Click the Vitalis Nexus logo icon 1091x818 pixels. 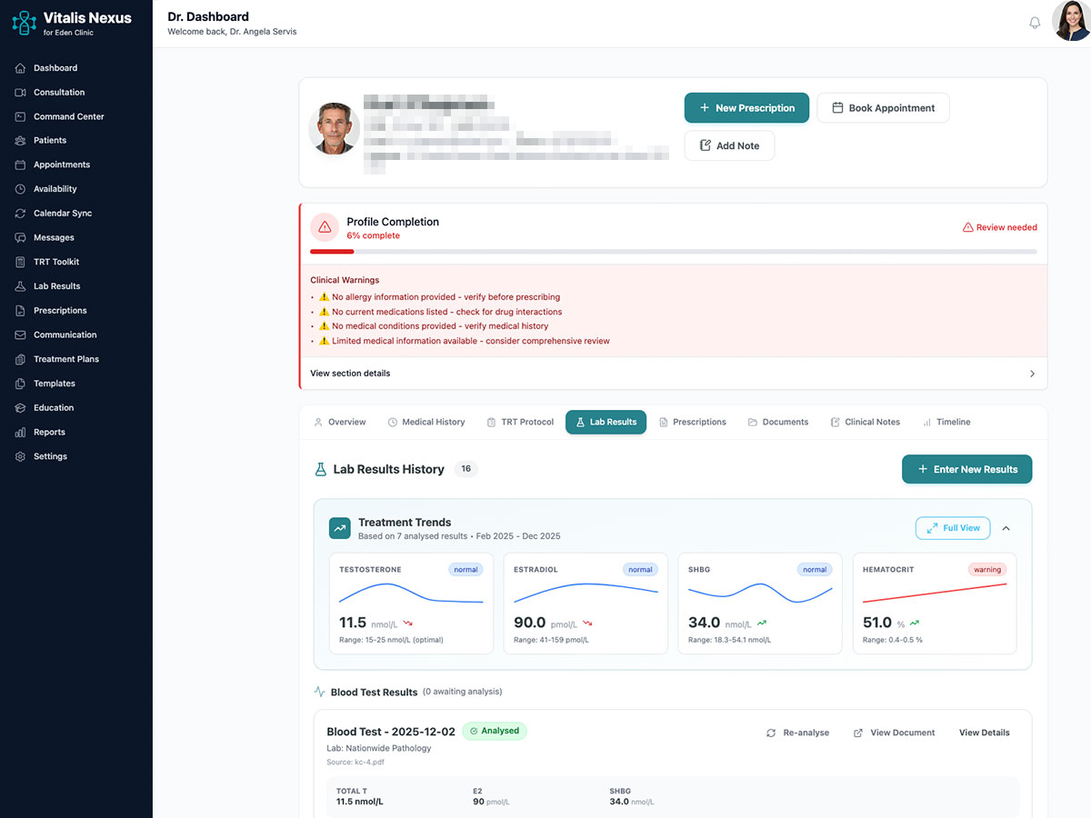coord(24,24)
